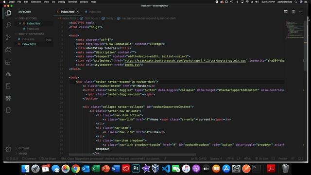Viewport: 311px width, 175px height.
Task: Open the App Store from the Dock
Action: click(x=226, y=169)
